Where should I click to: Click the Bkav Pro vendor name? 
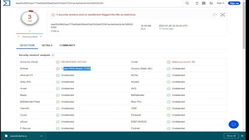(x=136, y=102)
